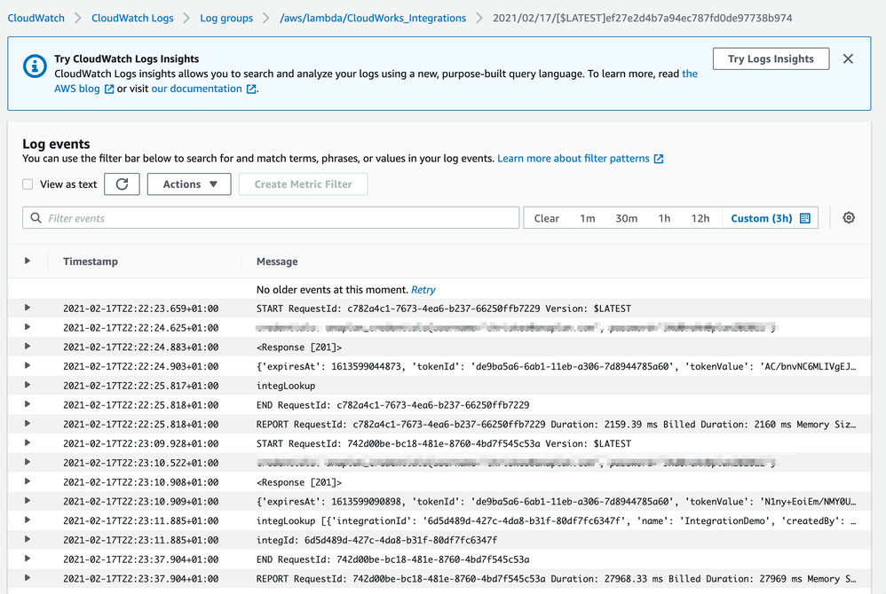Open the calendar icon for custom time range
Image resolution: width=886 pixels, height=594 pixels.
[805, 218]
